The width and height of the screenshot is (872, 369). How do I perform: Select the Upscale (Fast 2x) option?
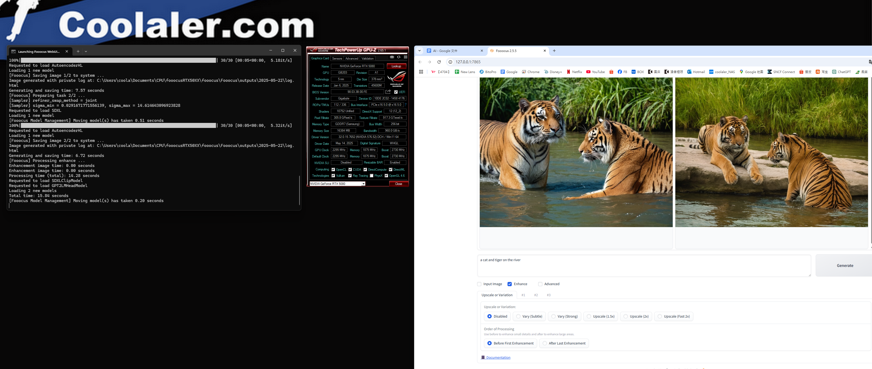point(674,316)
